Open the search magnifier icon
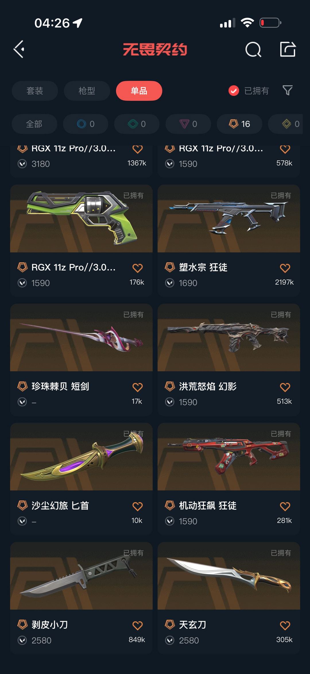This screenshot has height=674, width=310. (x=253, y=49)
